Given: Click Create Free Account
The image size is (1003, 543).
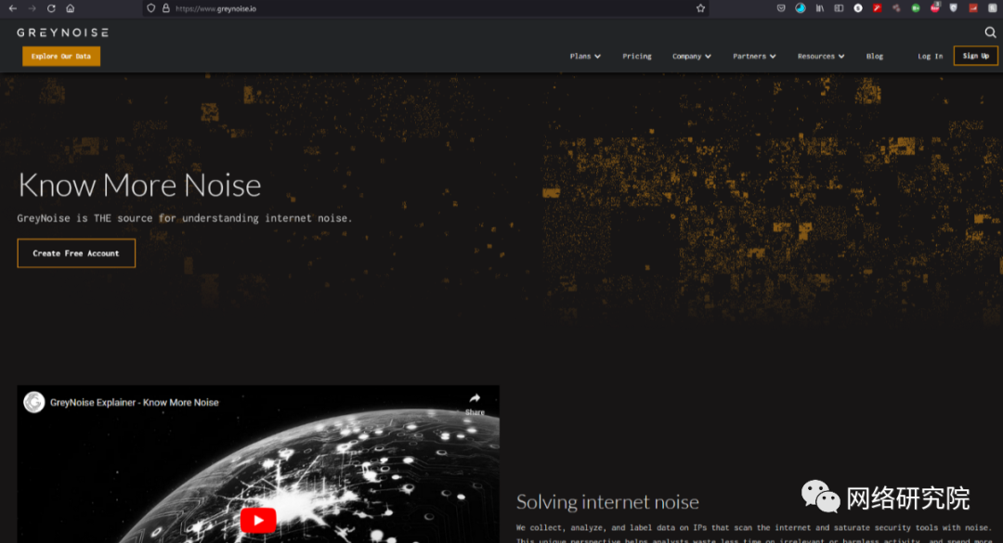Looking at the screenshot, I should 76,253.
